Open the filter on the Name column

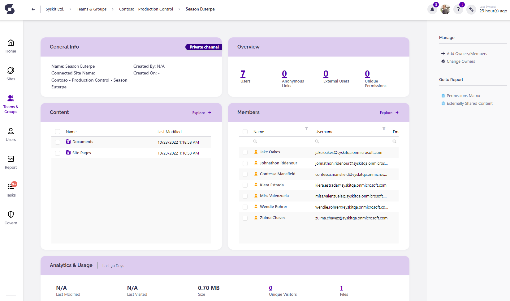pyautogui.click(x=307, y=129)
